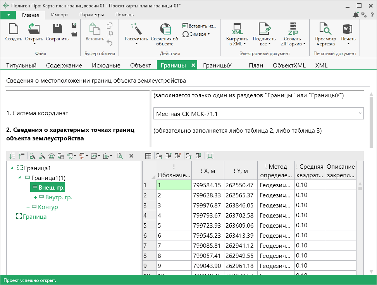Click the search magnifier icon in tree toolbar
The image size is (377, 285).
click(x=120, y=156)
